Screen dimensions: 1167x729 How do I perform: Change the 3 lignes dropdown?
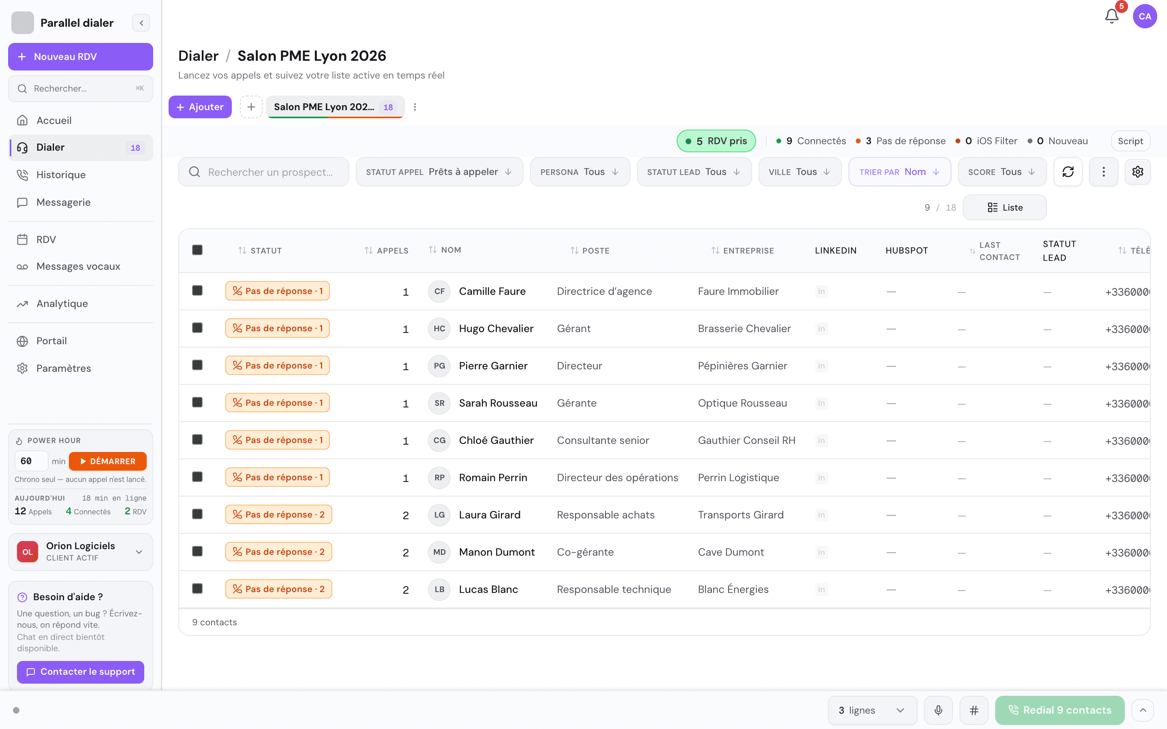(x=872, y=710)
